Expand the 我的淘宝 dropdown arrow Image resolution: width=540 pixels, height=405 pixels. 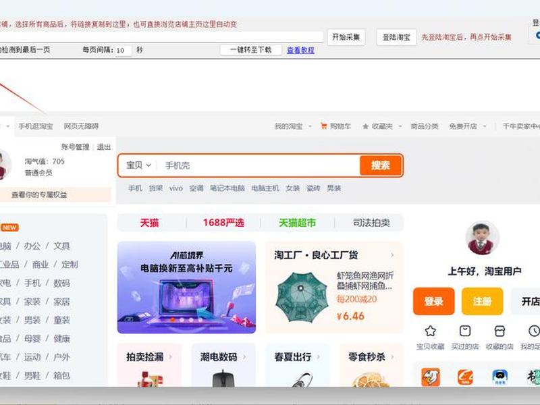(x=310, y=126)
